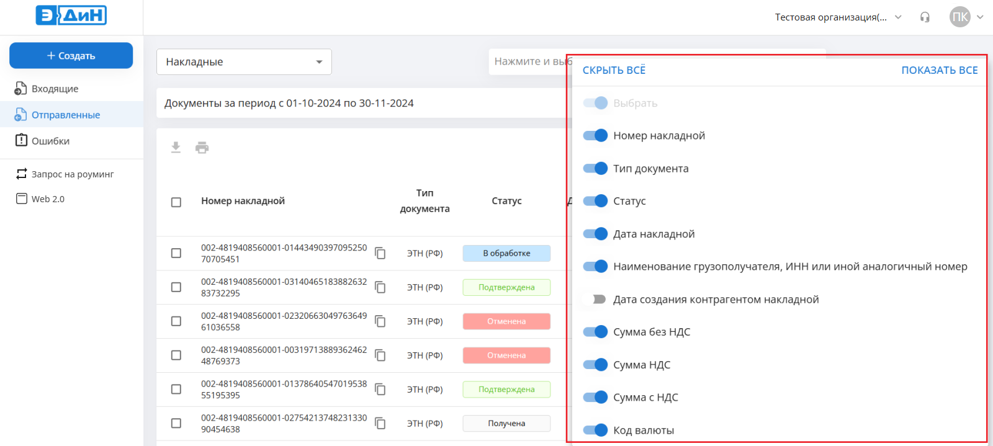This screenshot has height=446, width=993.
Task: Open the ПК user avatar
Action: (x=959, y=17)
